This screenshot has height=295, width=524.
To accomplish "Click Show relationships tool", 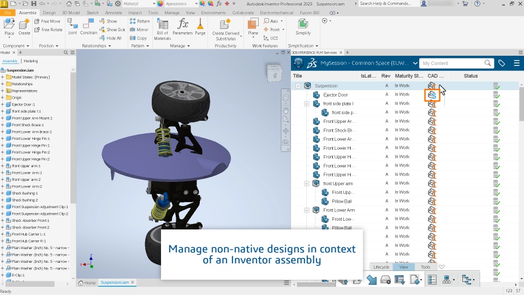I will pos(108,21).
